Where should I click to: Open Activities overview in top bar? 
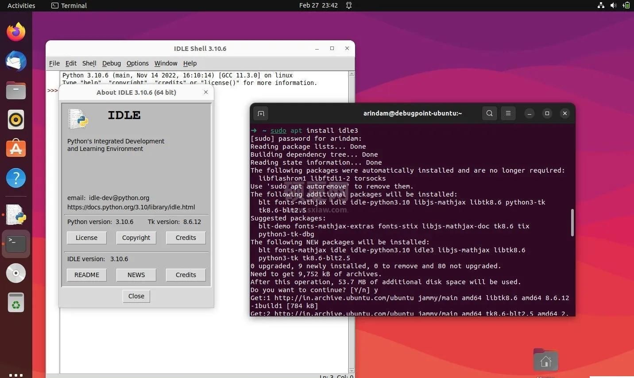pyautogui.click(x=21, y=5)
